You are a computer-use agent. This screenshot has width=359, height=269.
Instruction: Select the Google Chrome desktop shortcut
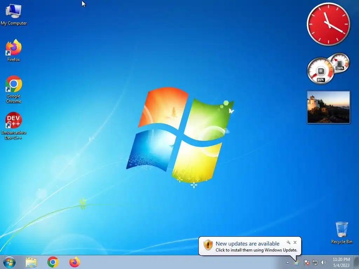(14, 89)
